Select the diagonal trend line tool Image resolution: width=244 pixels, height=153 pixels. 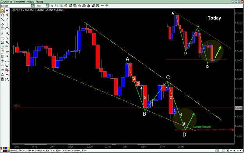[2, 20]
